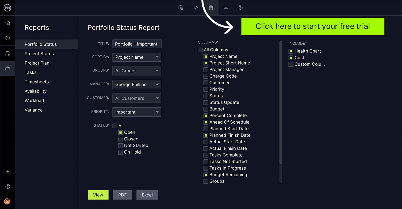Click the Title input field
Image resolution: width=402 pixels, height=209 pixels.
click(137, 44)
